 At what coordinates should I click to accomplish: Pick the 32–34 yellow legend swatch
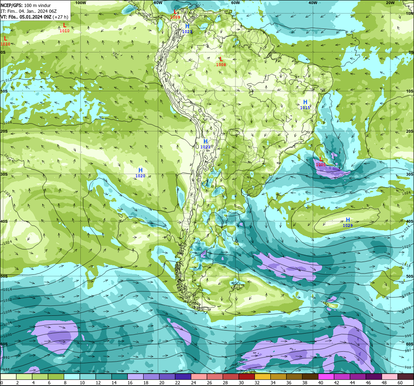point(263,376)
